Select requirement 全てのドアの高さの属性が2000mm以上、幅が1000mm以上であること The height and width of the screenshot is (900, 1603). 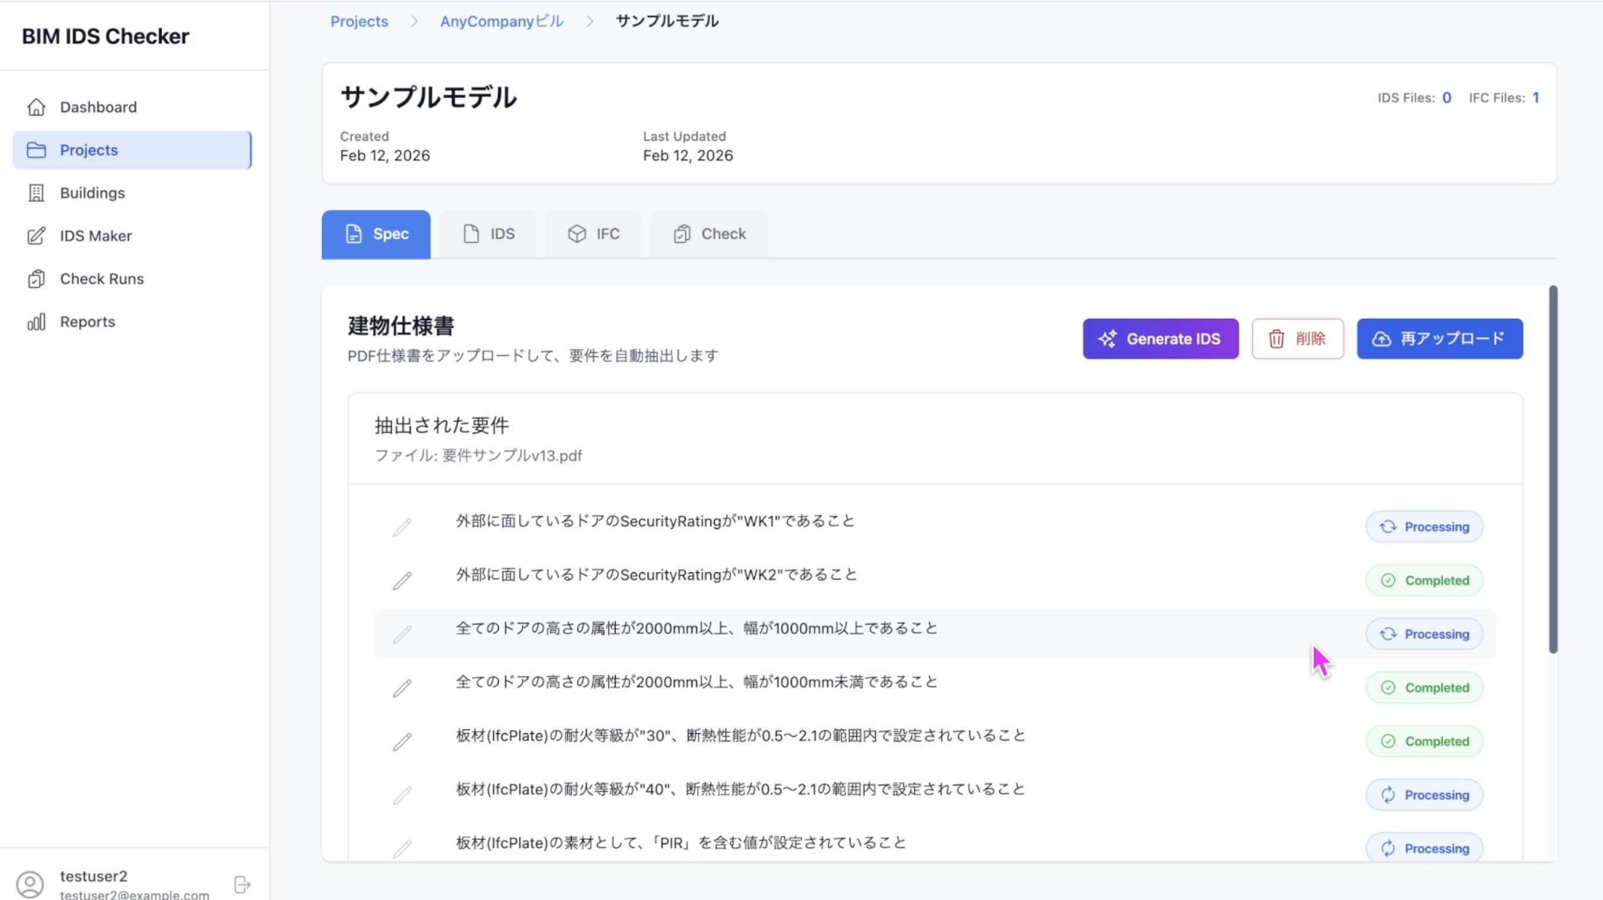coord(696,628)
